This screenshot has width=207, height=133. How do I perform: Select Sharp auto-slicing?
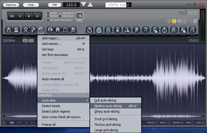[116, 111]
